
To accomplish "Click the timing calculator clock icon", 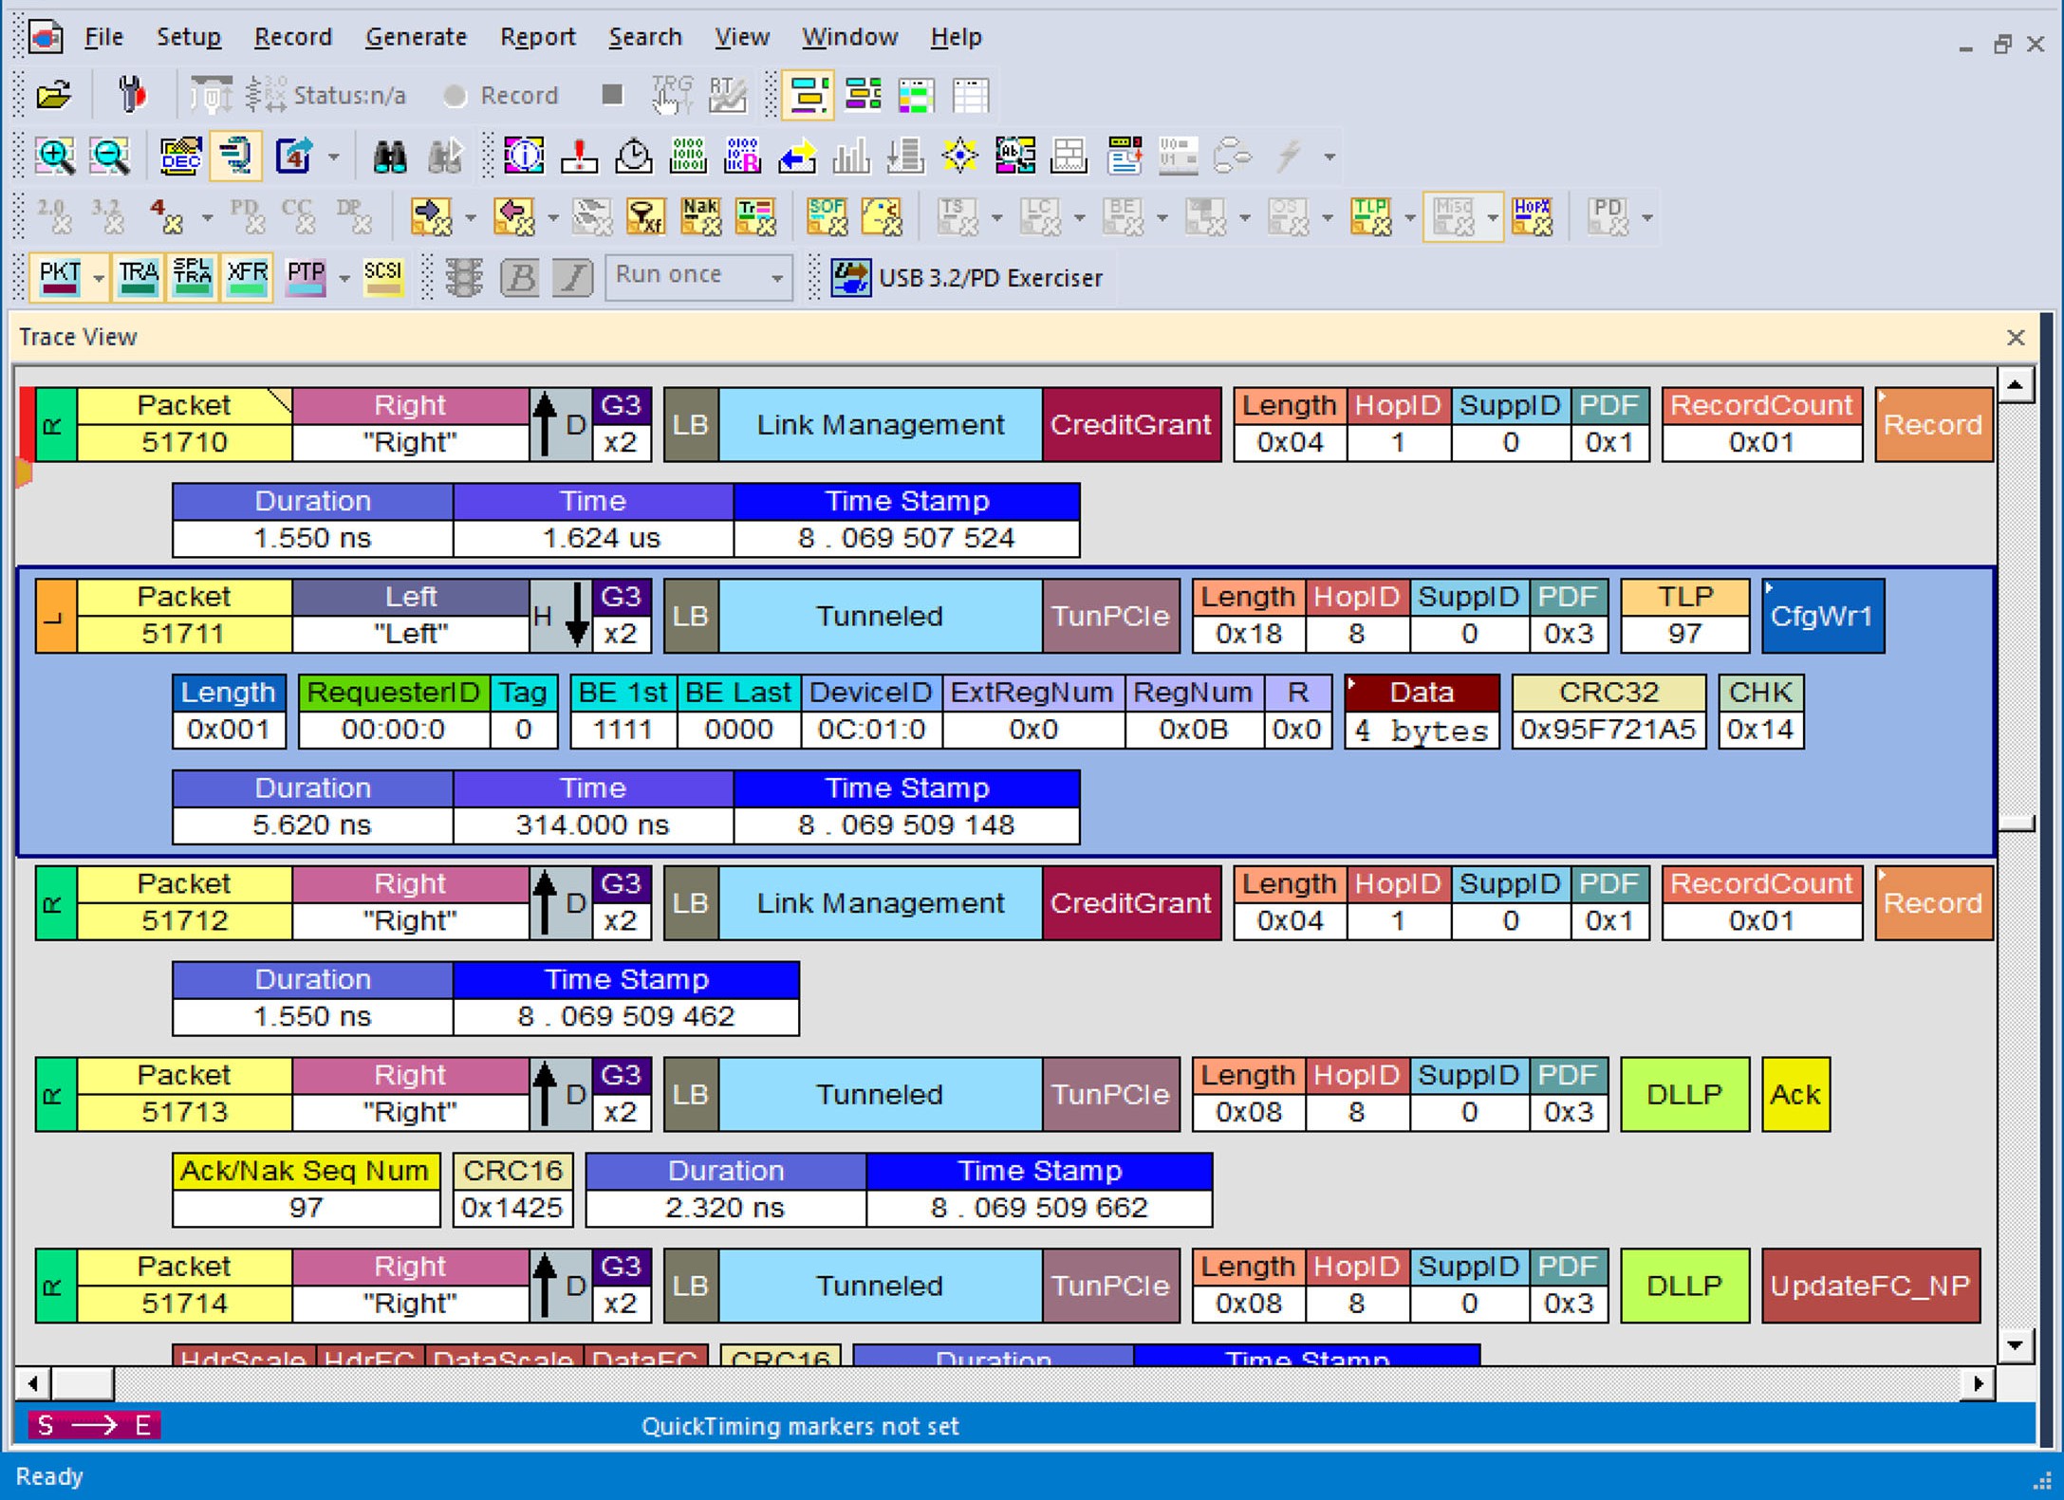I will pyautogui.click(x=633, y=156).
